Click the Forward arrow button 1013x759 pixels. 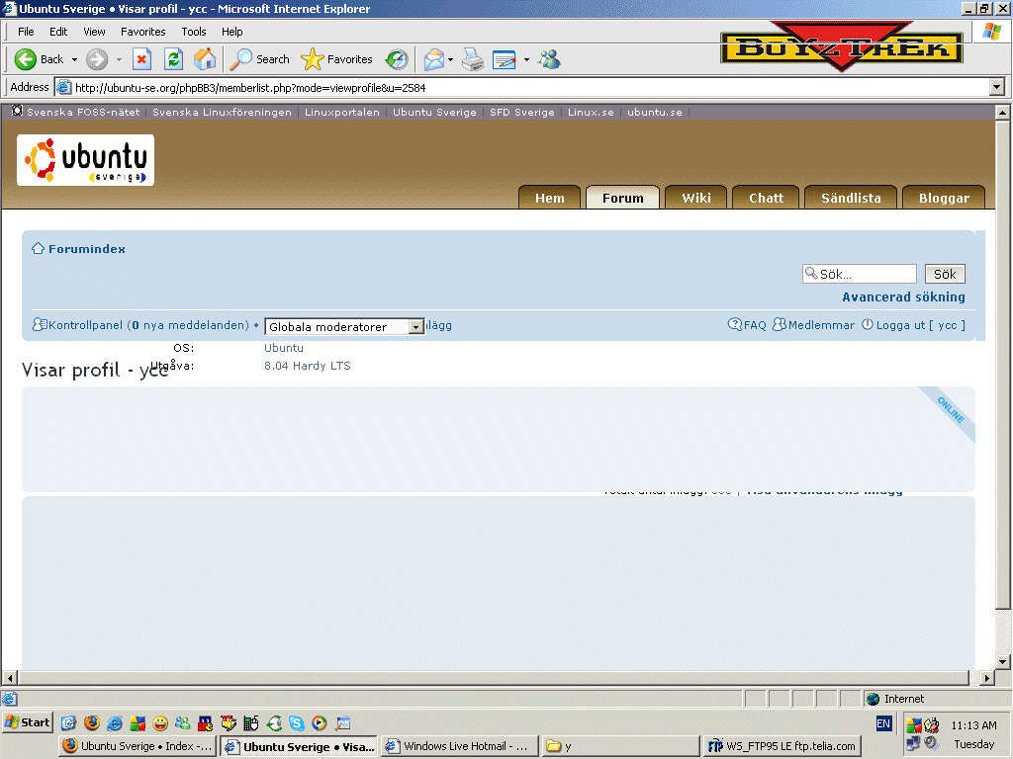(97, 59)
